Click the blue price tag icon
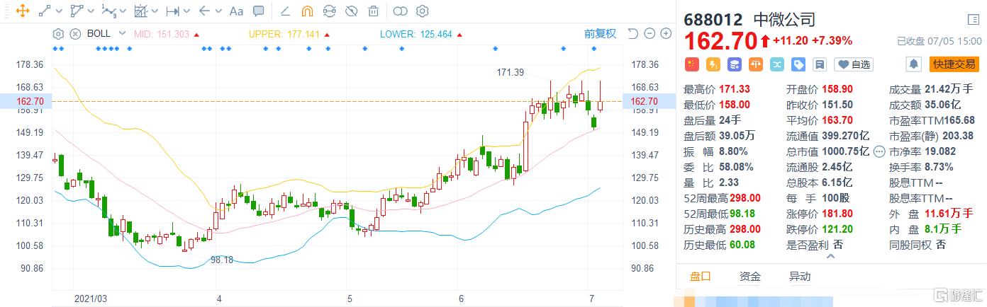987x307 pixels. point(798,64)
